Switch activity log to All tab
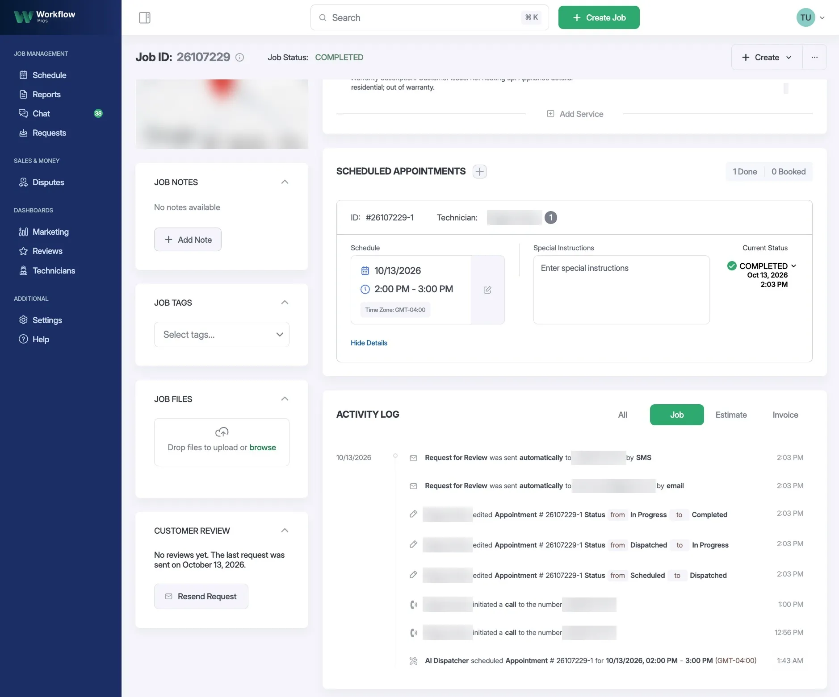This screenshot has height=697, width=839. tap(622, 415)
